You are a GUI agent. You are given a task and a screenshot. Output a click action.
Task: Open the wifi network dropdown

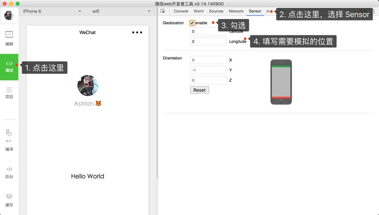pos(121,11)
